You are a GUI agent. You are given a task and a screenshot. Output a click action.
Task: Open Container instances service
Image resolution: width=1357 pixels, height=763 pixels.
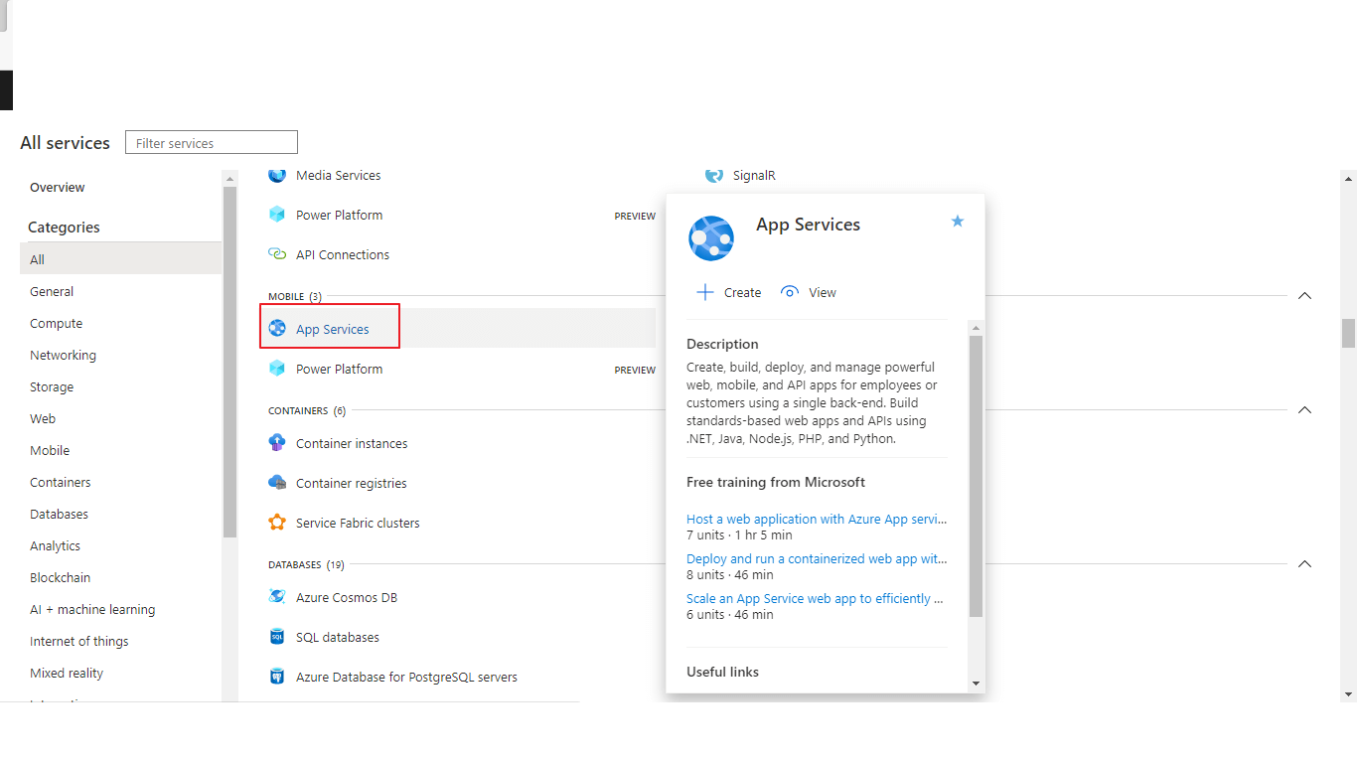pos(352,443)
